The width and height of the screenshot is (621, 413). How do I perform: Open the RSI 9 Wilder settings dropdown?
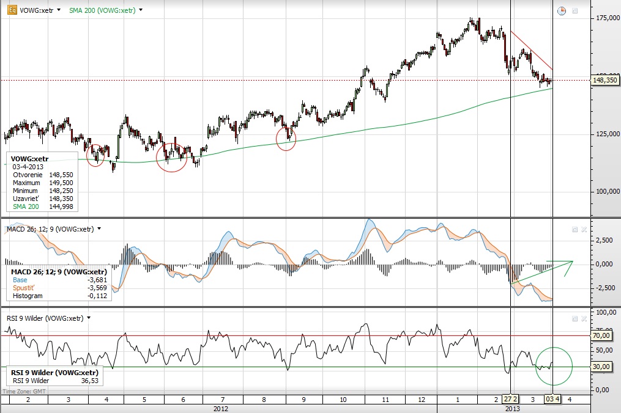coord(89,318)
